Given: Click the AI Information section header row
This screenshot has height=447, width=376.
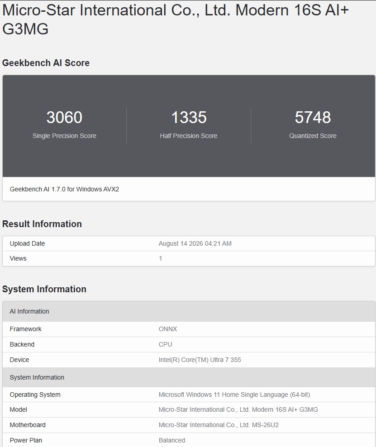Looking at the screenshot, I should click(x=189, y=311).
